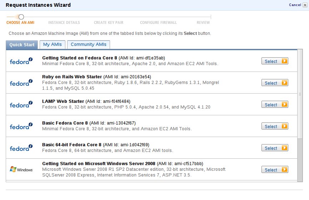
Task: Click the Review step label
Action: tap(203, 22)
